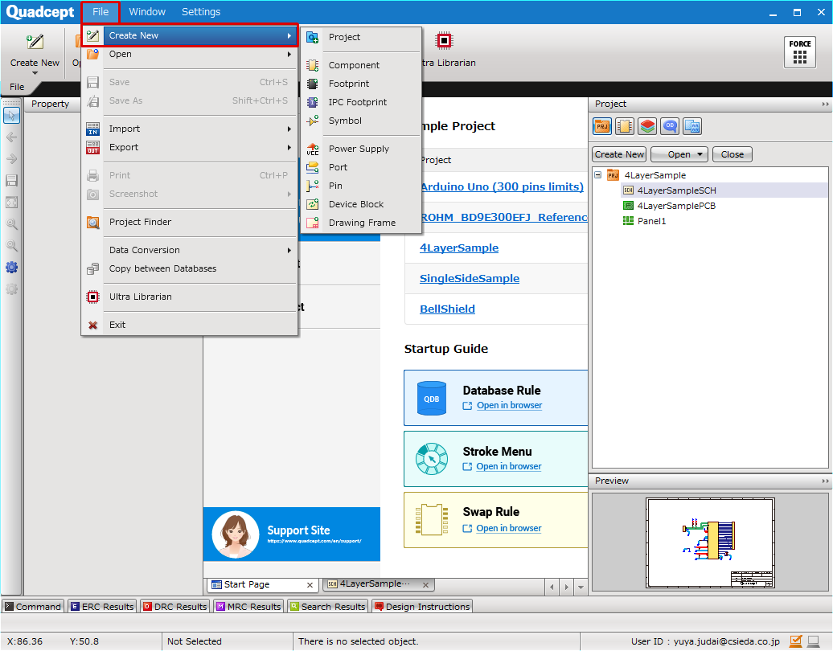Click the colored layers stack icon
The width and height of the screenshot is (833, 651).
[x=646, y=126]
